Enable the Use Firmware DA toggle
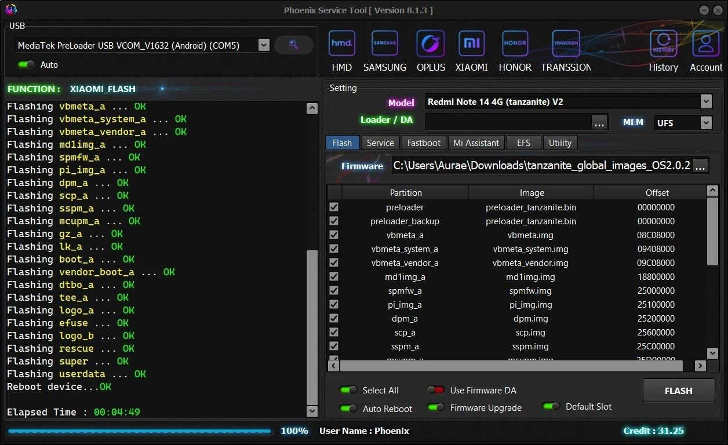The height and width of the screenshot is (445, 728). 436,391
